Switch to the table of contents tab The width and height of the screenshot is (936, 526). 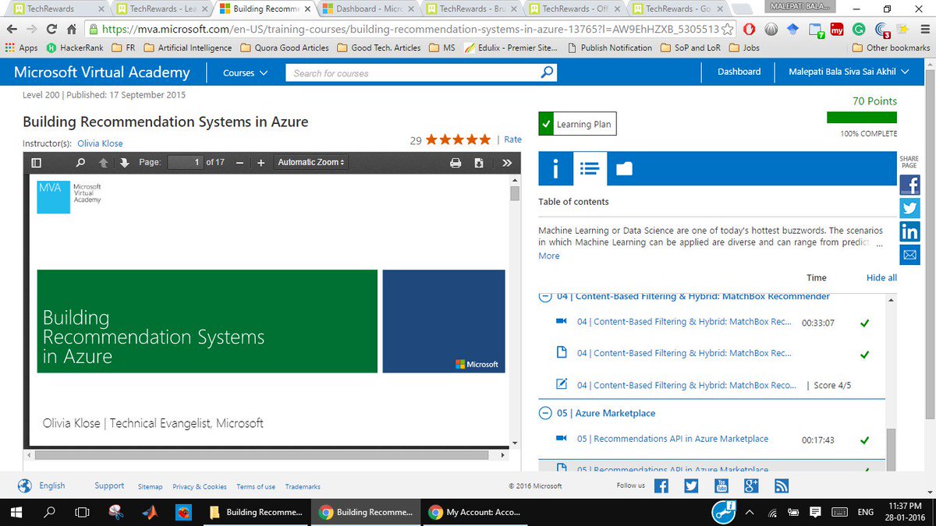click(590, 168)
